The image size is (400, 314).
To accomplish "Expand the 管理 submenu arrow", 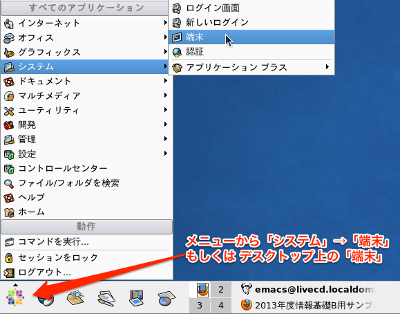I will [166, 139].
